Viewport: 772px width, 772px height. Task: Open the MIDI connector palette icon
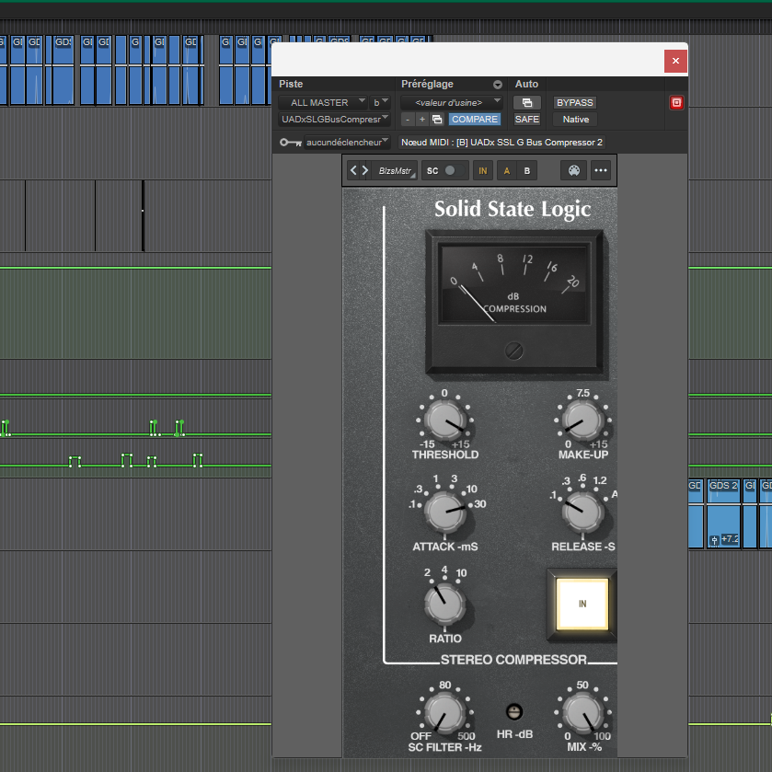click(573, 171)
